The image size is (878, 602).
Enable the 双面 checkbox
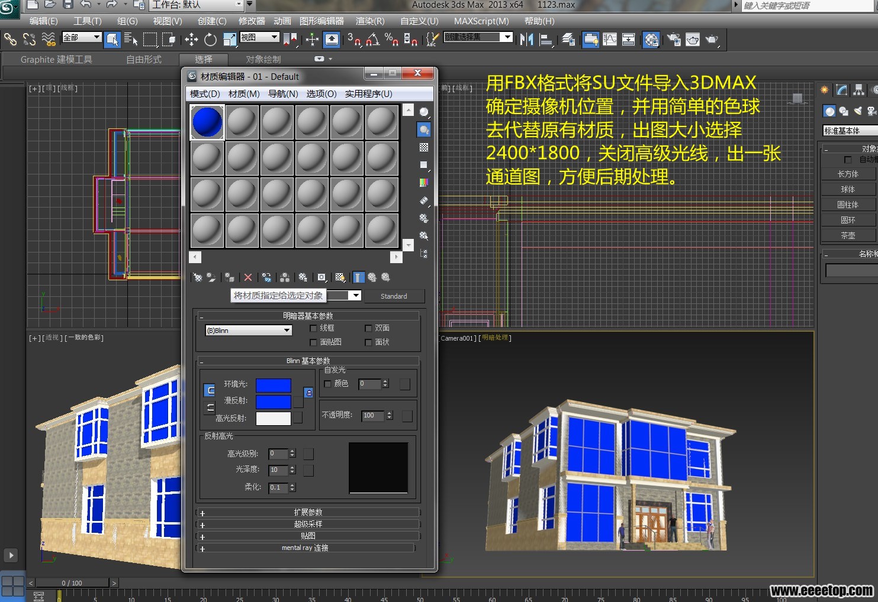click(x=368, y=328)
